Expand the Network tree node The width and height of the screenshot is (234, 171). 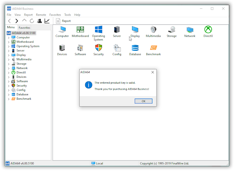coord(9,68)
